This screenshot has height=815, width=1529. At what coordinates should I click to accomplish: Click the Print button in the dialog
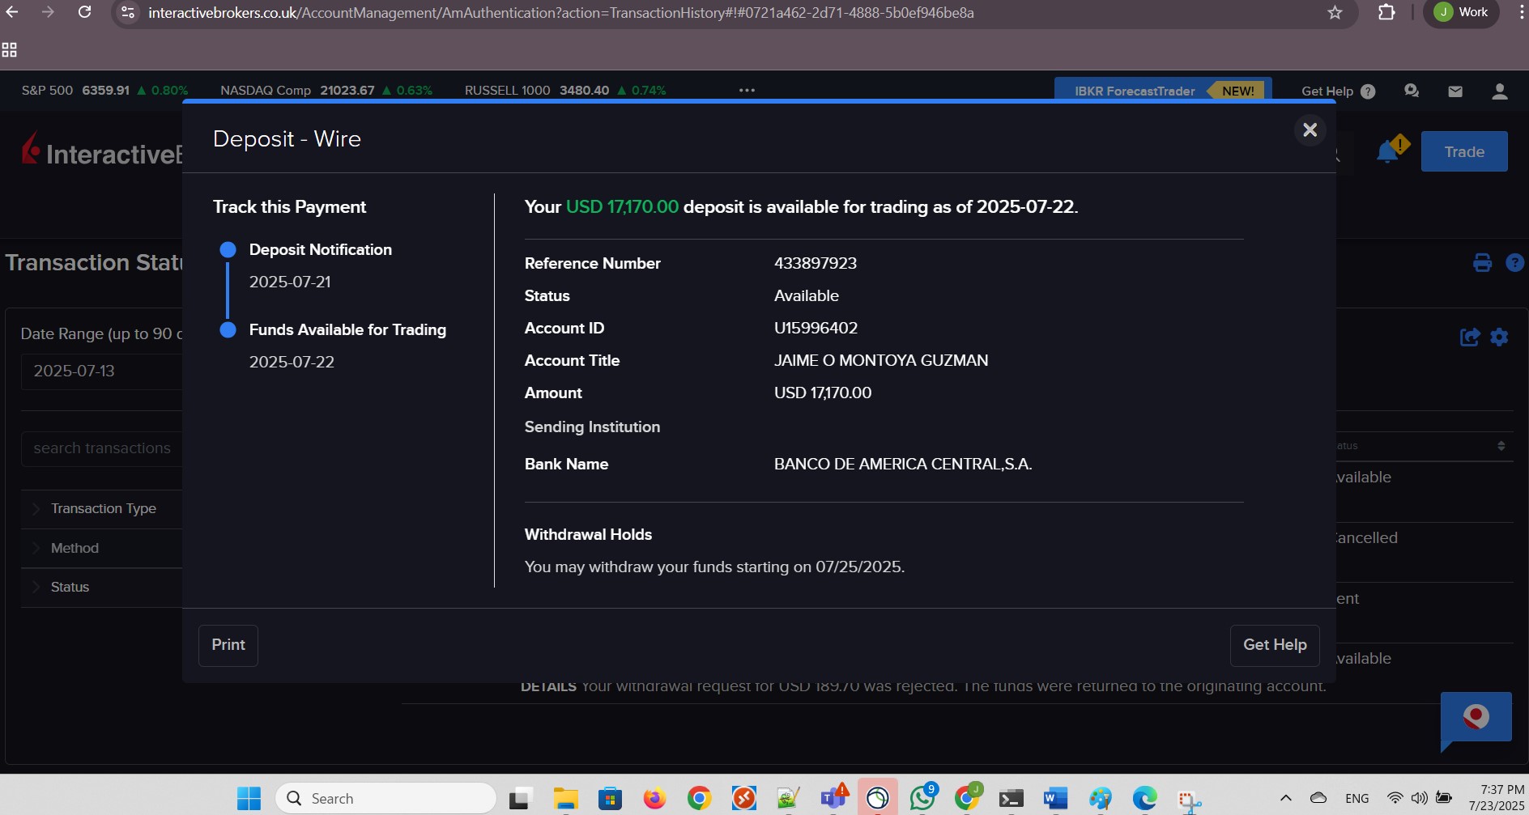click(x=228, y=645)
